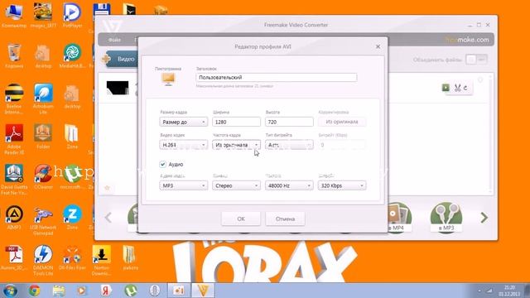Select the PotPlayer desktop shortcut
This screenshot has height=298, width=530.
click(x=72, y=15)
